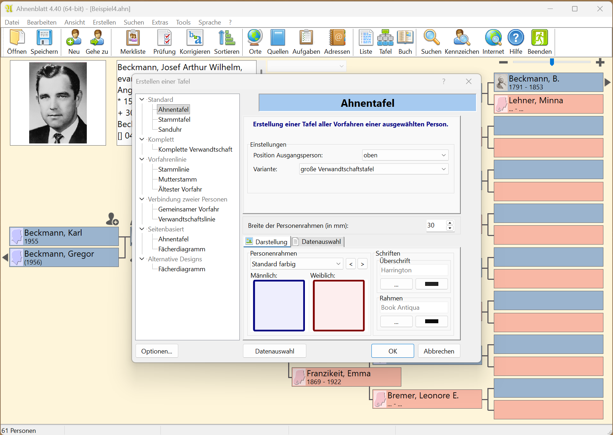Switch to the Datenauswahl tab
Screen dimensions: 613x435
coord(317,242)
